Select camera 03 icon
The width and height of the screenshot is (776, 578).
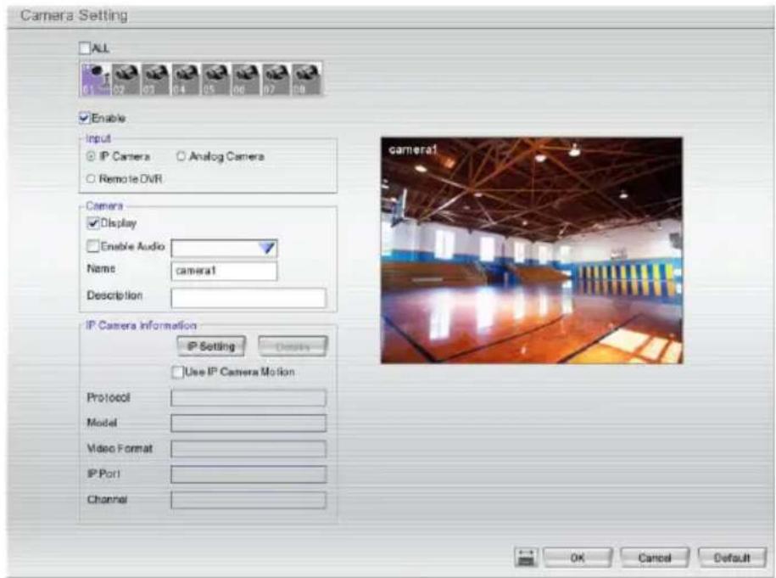point(156,79)
